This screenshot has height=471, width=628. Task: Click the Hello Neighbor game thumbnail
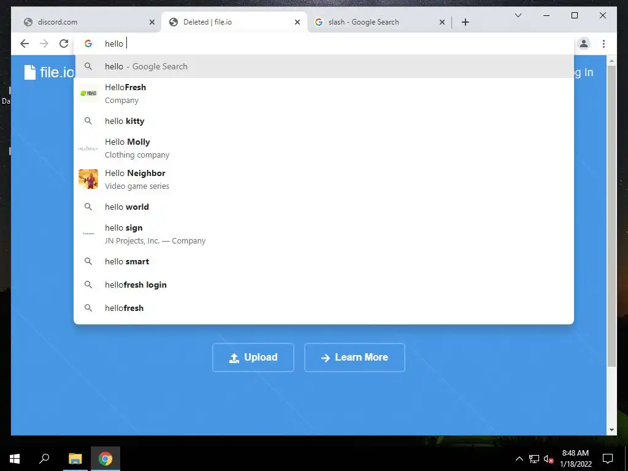(x=88, y=179)
